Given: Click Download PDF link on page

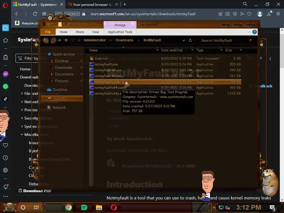Looking at the screenshot, I should point(35,191).
